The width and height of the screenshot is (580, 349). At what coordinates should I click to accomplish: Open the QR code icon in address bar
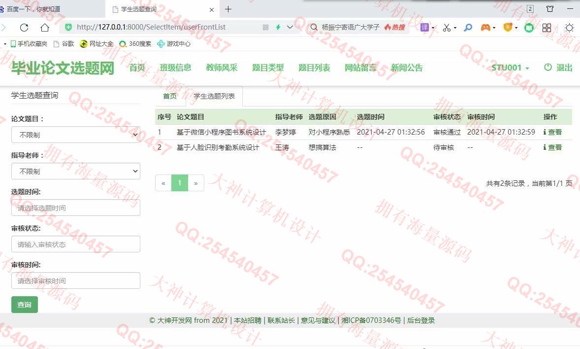pyautogui.click(x=265, y=28)
